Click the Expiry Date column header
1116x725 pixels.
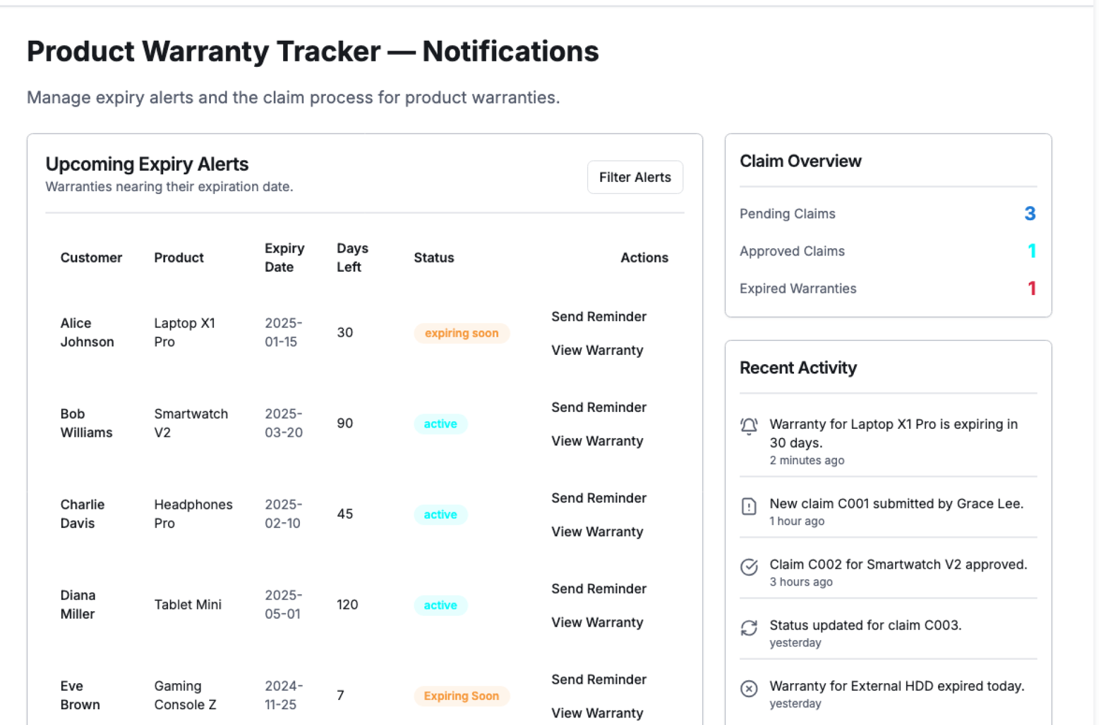pyautogui.click(x=284, y=257)
